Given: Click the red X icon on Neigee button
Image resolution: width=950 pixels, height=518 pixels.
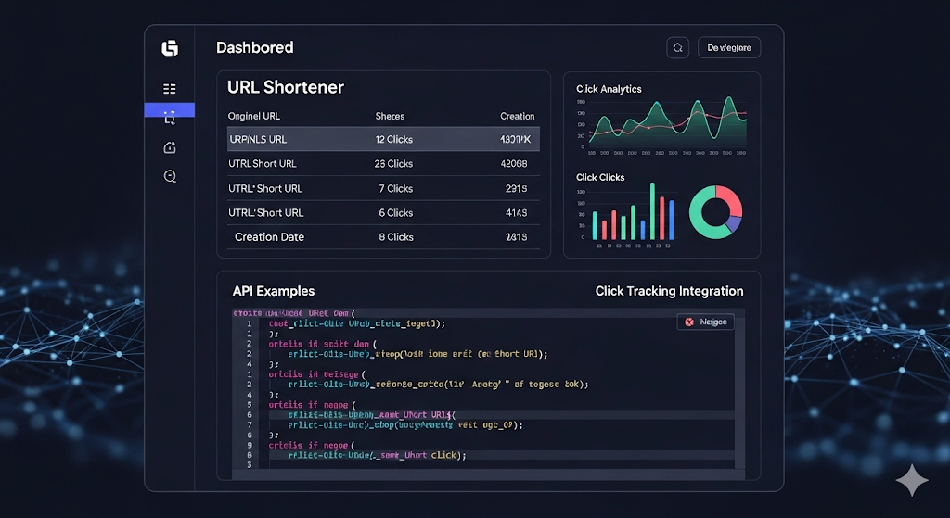Looking at the screenshot, I should [689, 322].
